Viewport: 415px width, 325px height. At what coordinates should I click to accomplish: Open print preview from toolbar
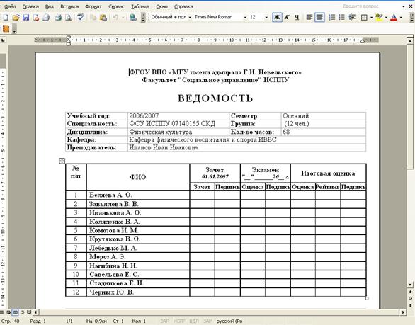68,18
